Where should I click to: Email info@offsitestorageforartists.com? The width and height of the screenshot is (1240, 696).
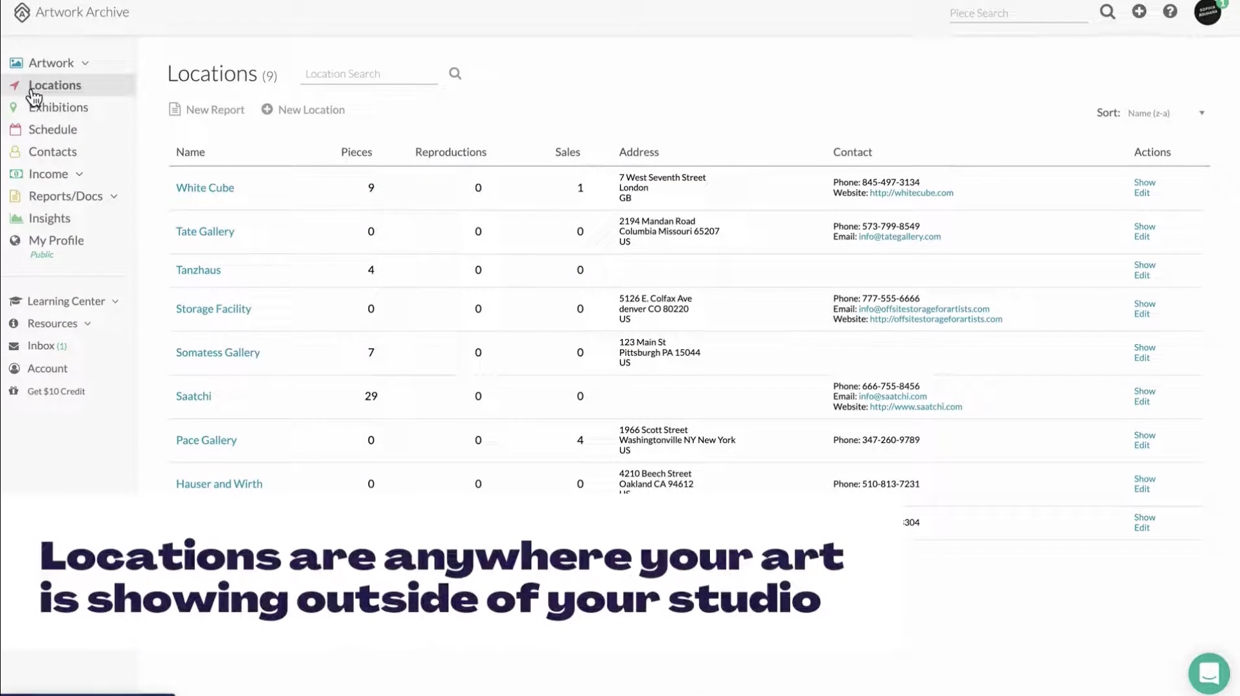click(x=924, y=309)
